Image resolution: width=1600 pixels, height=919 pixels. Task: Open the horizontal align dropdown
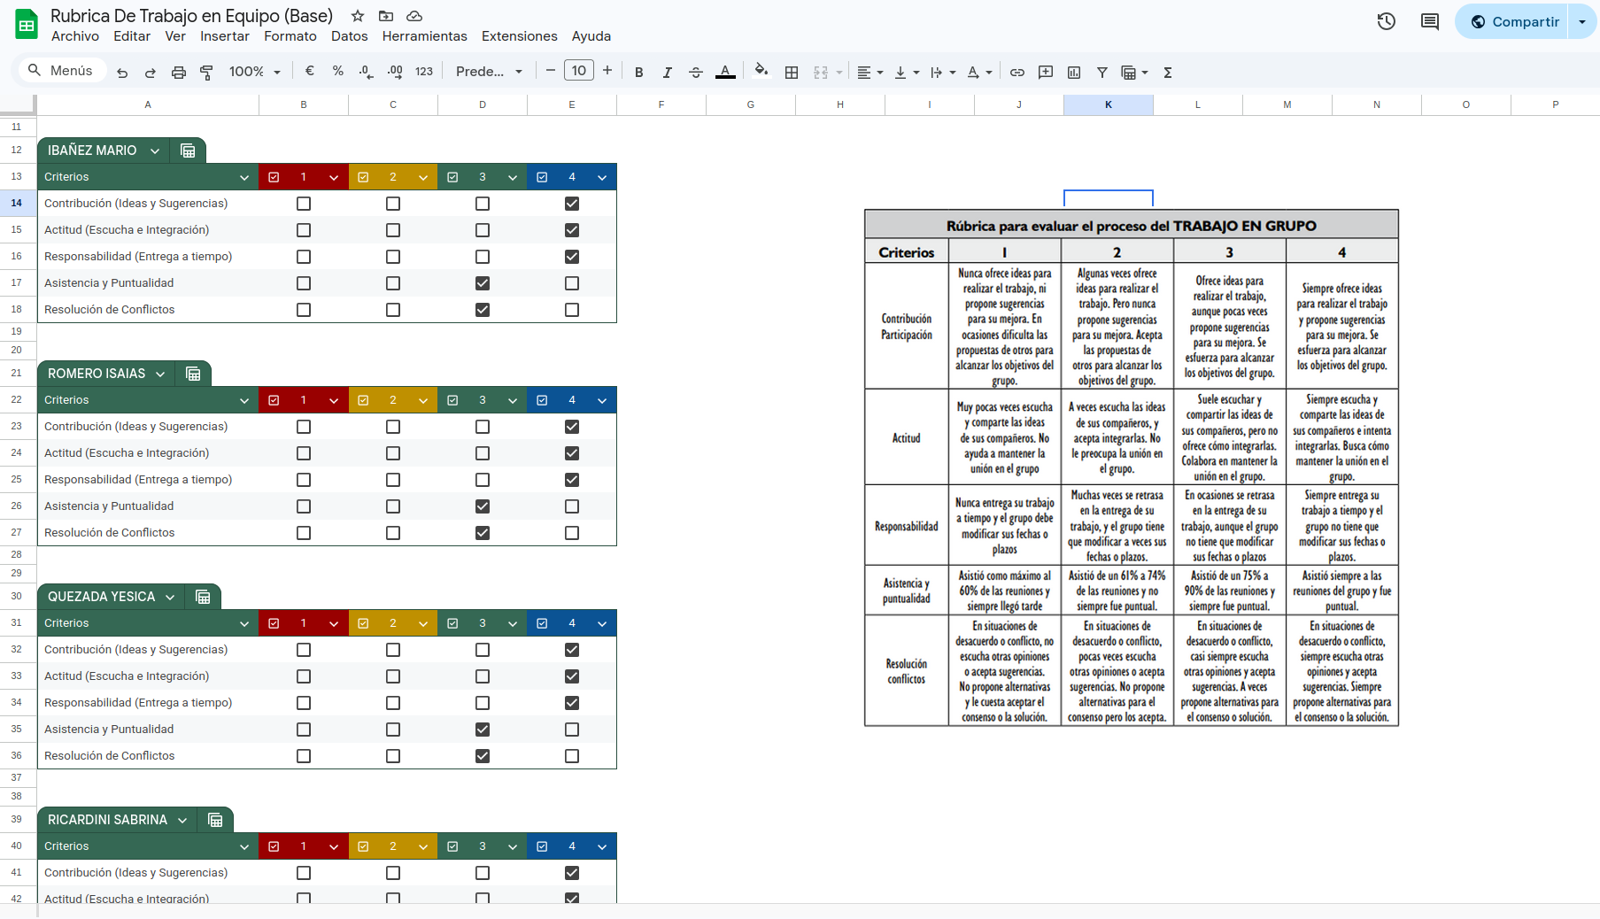870,73
